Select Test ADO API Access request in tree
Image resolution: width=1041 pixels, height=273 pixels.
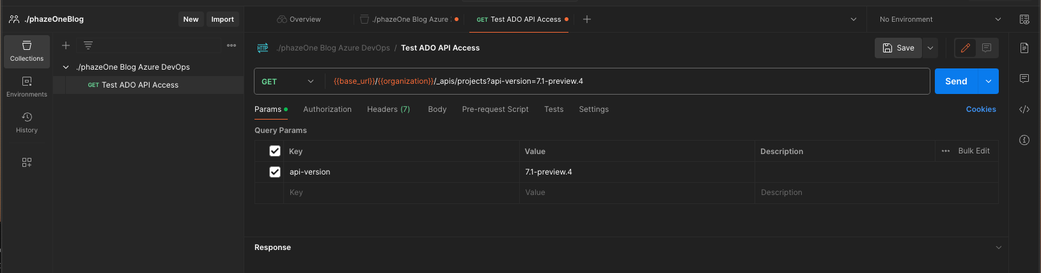[148, 85]
